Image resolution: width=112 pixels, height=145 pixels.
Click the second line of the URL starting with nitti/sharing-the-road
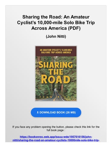(56, 140)
